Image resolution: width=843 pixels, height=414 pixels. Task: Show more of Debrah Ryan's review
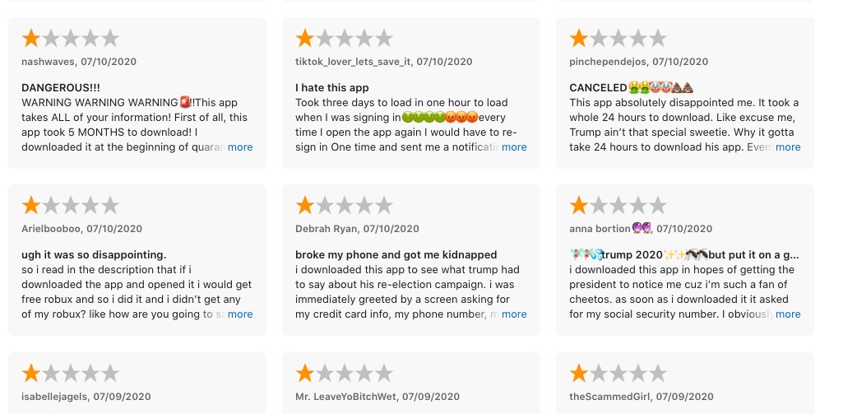pyautogui.click(x=514, y=314)
